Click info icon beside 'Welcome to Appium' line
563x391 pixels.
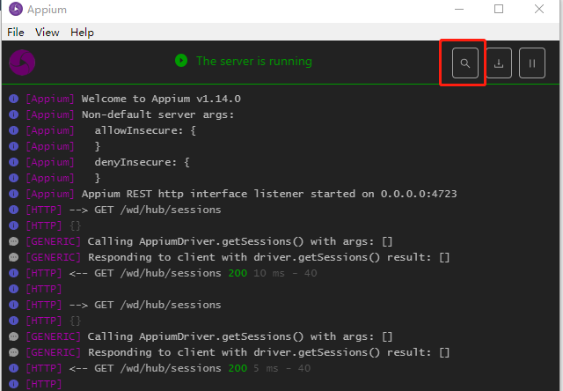(14, 99)
